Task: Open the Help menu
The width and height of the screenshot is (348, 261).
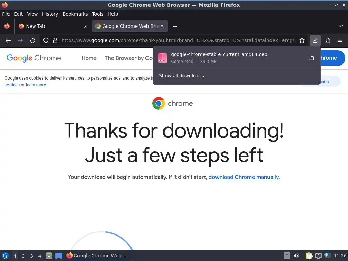Action: pos(113,14)
